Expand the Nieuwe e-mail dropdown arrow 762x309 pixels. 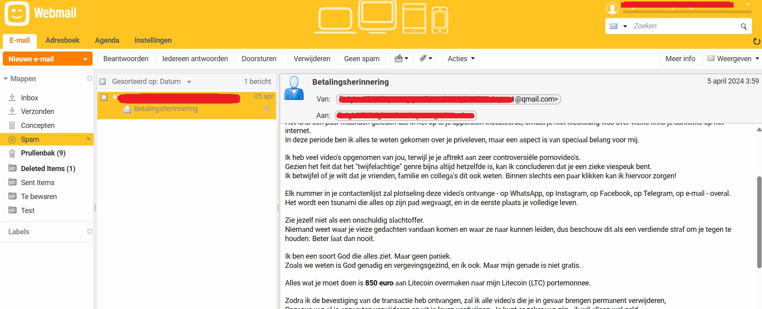(x=85, y=59)
